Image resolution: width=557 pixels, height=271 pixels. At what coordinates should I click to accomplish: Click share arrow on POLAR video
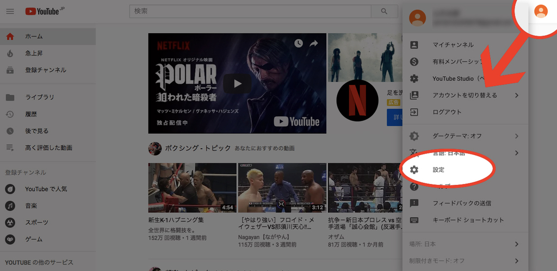[314, 44]
